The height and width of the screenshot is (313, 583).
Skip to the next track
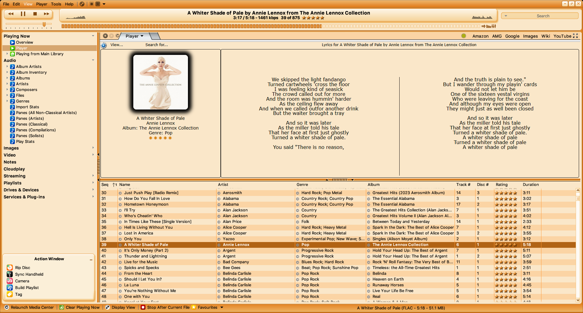(46, 14)
